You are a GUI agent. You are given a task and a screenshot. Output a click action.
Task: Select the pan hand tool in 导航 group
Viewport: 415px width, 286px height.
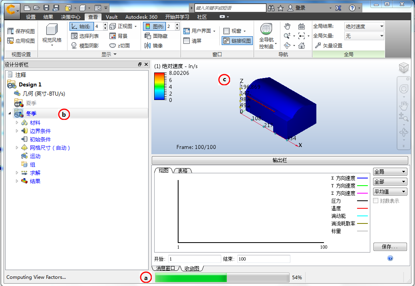287,26
